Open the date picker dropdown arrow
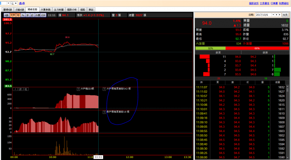Screen dimensions: 291x160 [x=273, y=15]
